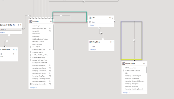Click the date field icon in Date table
This screenshot has width=174, height=99.
90,22
